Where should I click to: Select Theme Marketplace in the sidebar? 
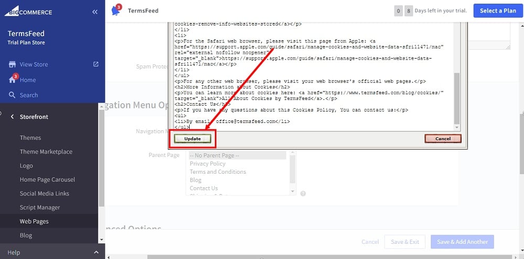tap(46, 152)
